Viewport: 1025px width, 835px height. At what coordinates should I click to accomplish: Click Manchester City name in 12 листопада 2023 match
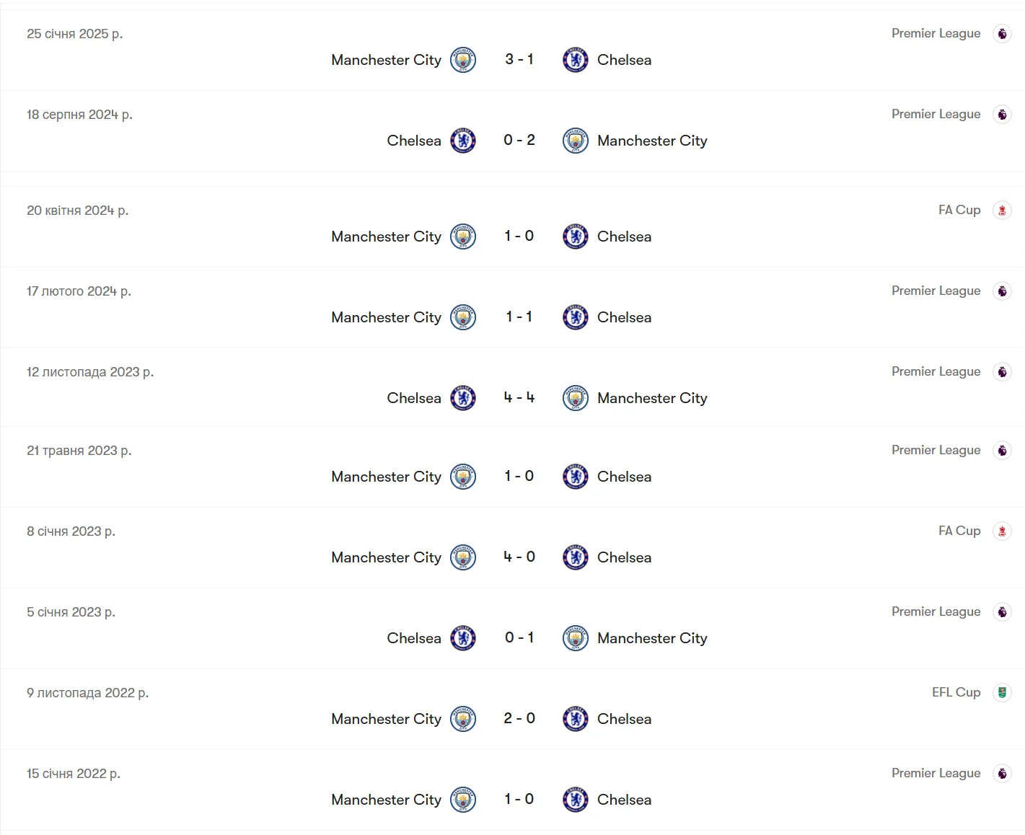(x=652, y=398)
